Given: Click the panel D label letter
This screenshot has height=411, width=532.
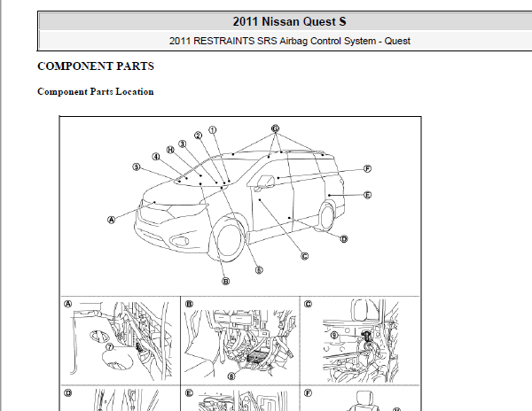Looking at the screenshot, I should (x=68, y=393).
